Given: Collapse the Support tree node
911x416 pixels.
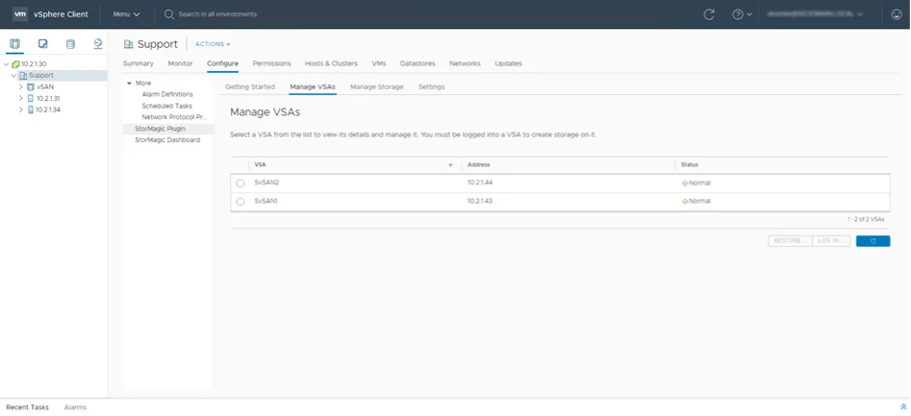Looking at the screenshot, I should pyautogui.click(x=13, y=76).
